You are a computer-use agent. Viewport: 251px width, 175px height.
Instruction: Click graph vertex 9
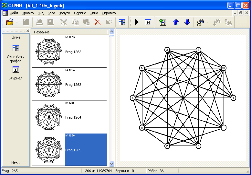[x=198, y=50]
